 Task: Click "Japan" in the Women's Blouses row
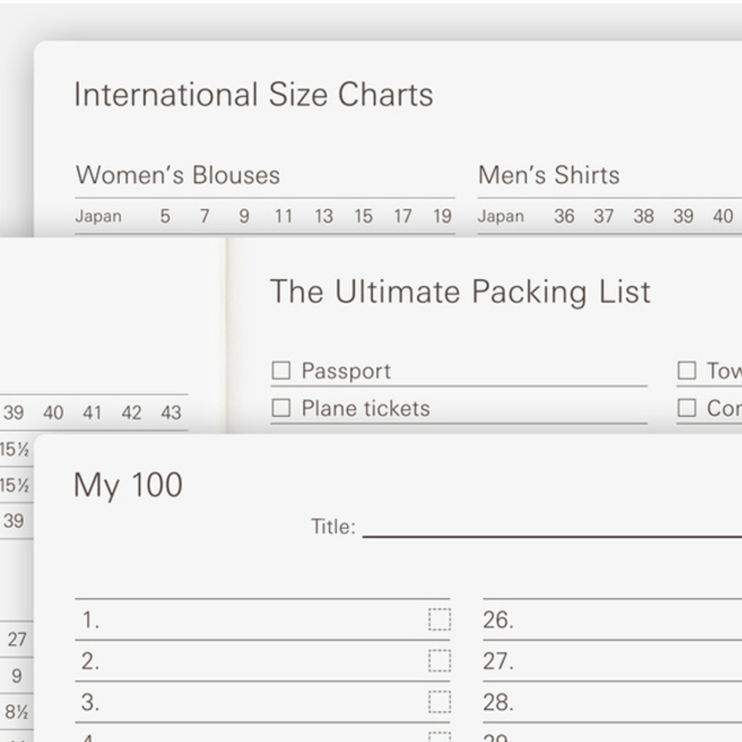pyautogui.click(x=99, y=217)
